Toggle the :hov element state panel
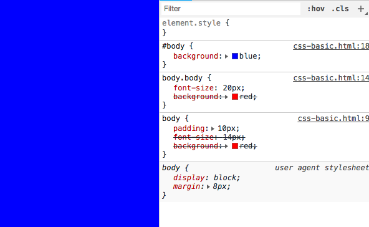The height and width of the screenshot is (227, 369). [316, 9]
